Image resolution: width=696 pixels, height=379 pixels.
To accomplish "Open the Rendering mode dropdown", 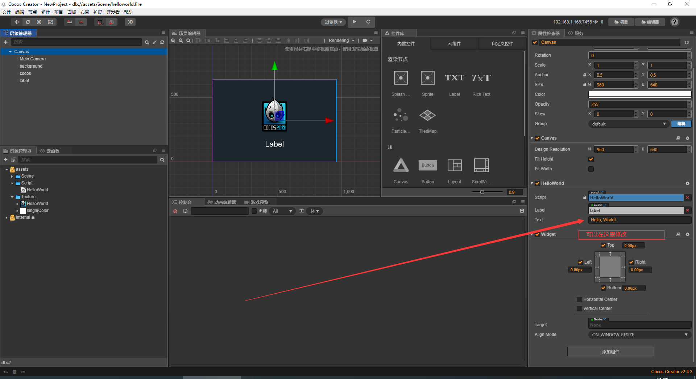I will coord(341,41).
